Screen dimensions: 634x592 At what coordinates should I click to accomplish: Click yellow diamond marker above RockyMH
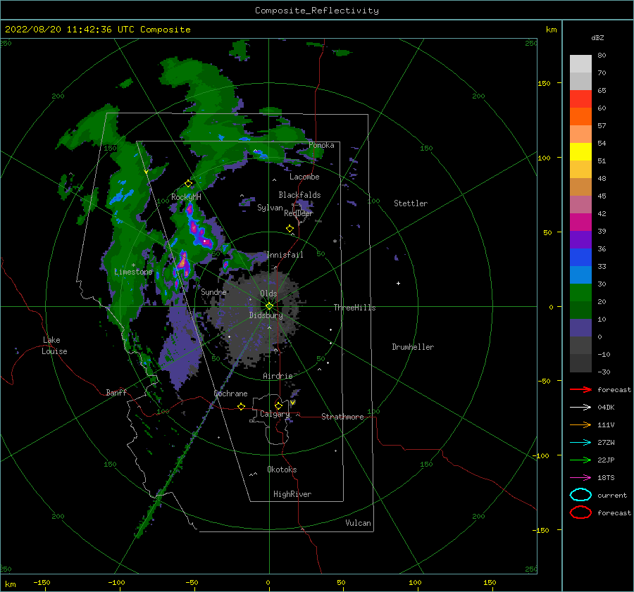pos(188,184)
